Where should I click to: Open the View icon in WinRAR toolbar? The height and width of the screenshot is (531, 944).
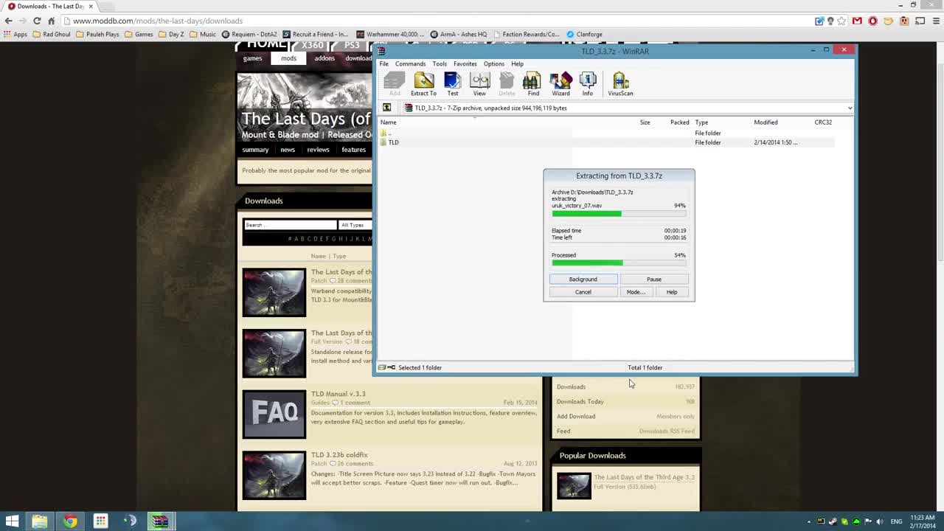[x=479, y=84]
